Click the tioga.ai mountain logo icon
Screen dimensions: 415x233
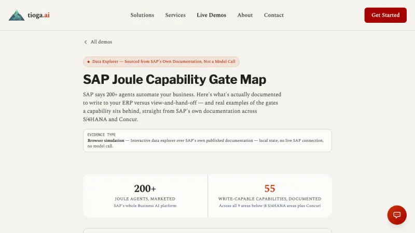click(x=17, y=16)
